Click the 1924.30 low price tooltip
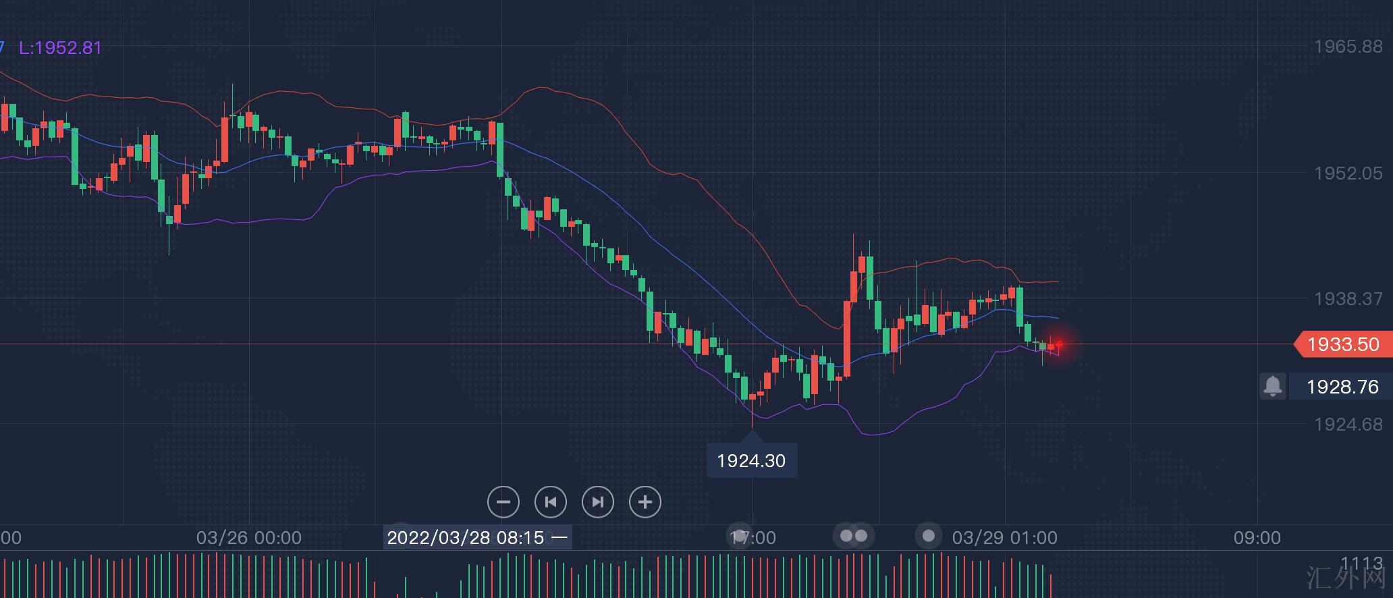 [751, 461]
